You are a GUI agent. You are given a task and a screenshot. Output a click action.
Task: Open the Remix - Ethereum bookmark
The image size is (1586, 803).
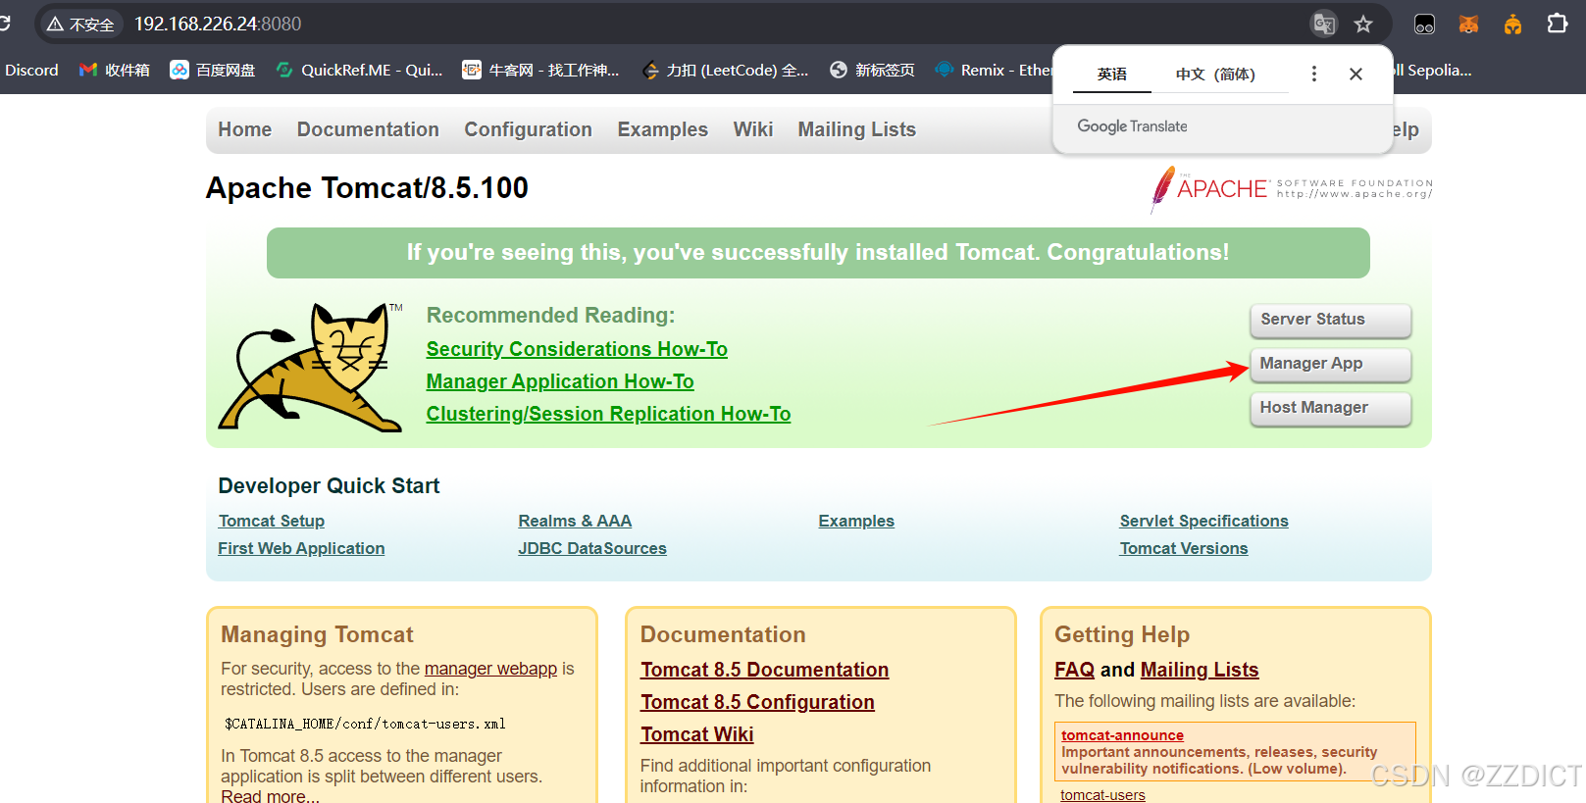(x=993, y=70)
